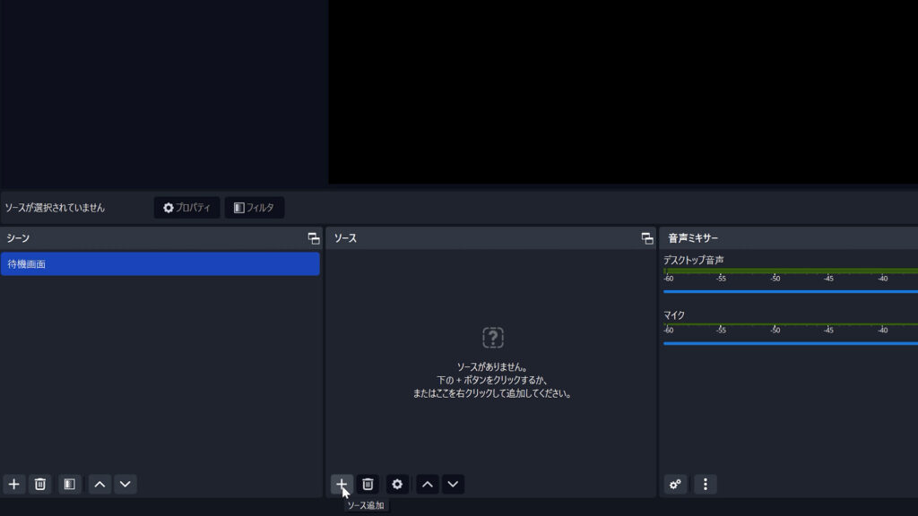918x516 pixels.
Task: Click the プロパティ button
Action: (186, 207)
